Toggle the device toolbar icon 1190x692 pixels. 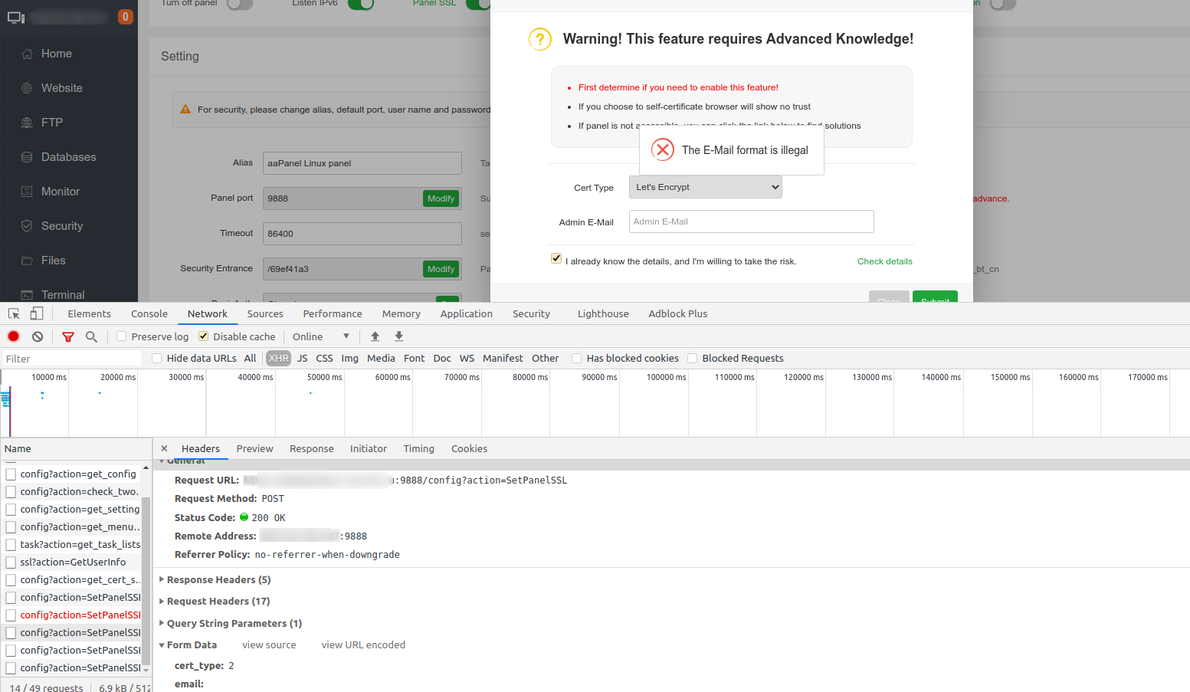[37, 313]
